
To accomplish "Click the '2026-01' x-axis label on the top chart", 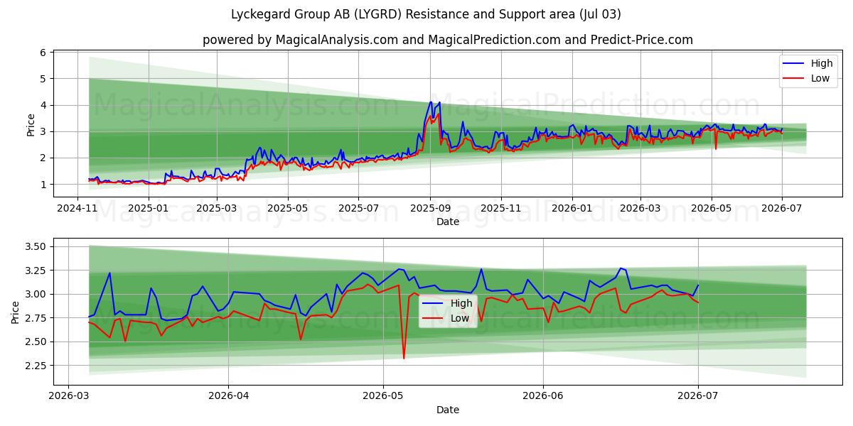I will click(572, 208).
